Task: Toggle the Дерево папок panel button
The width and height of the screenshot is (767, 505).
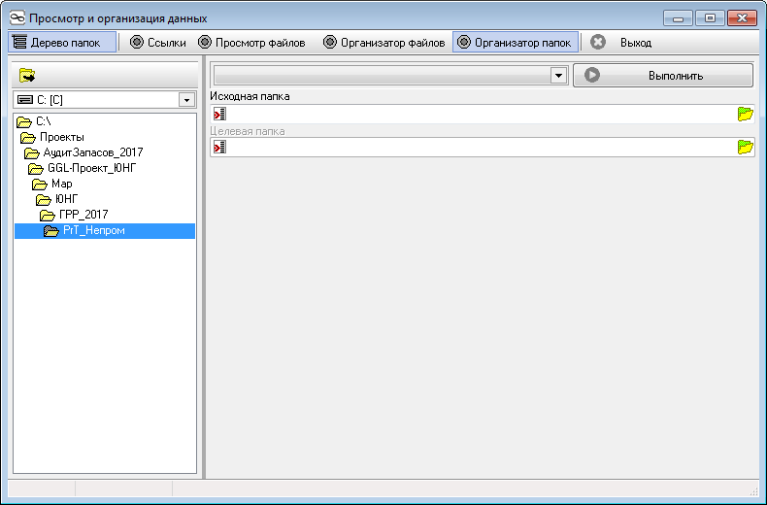Action: click(62, 43)
